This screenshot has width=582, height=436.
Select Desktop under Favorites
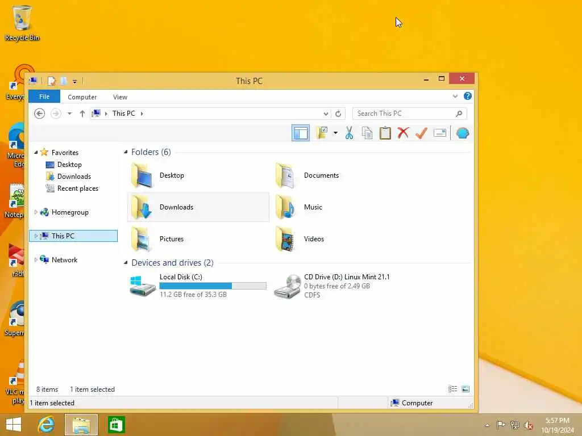coord(69,164)
